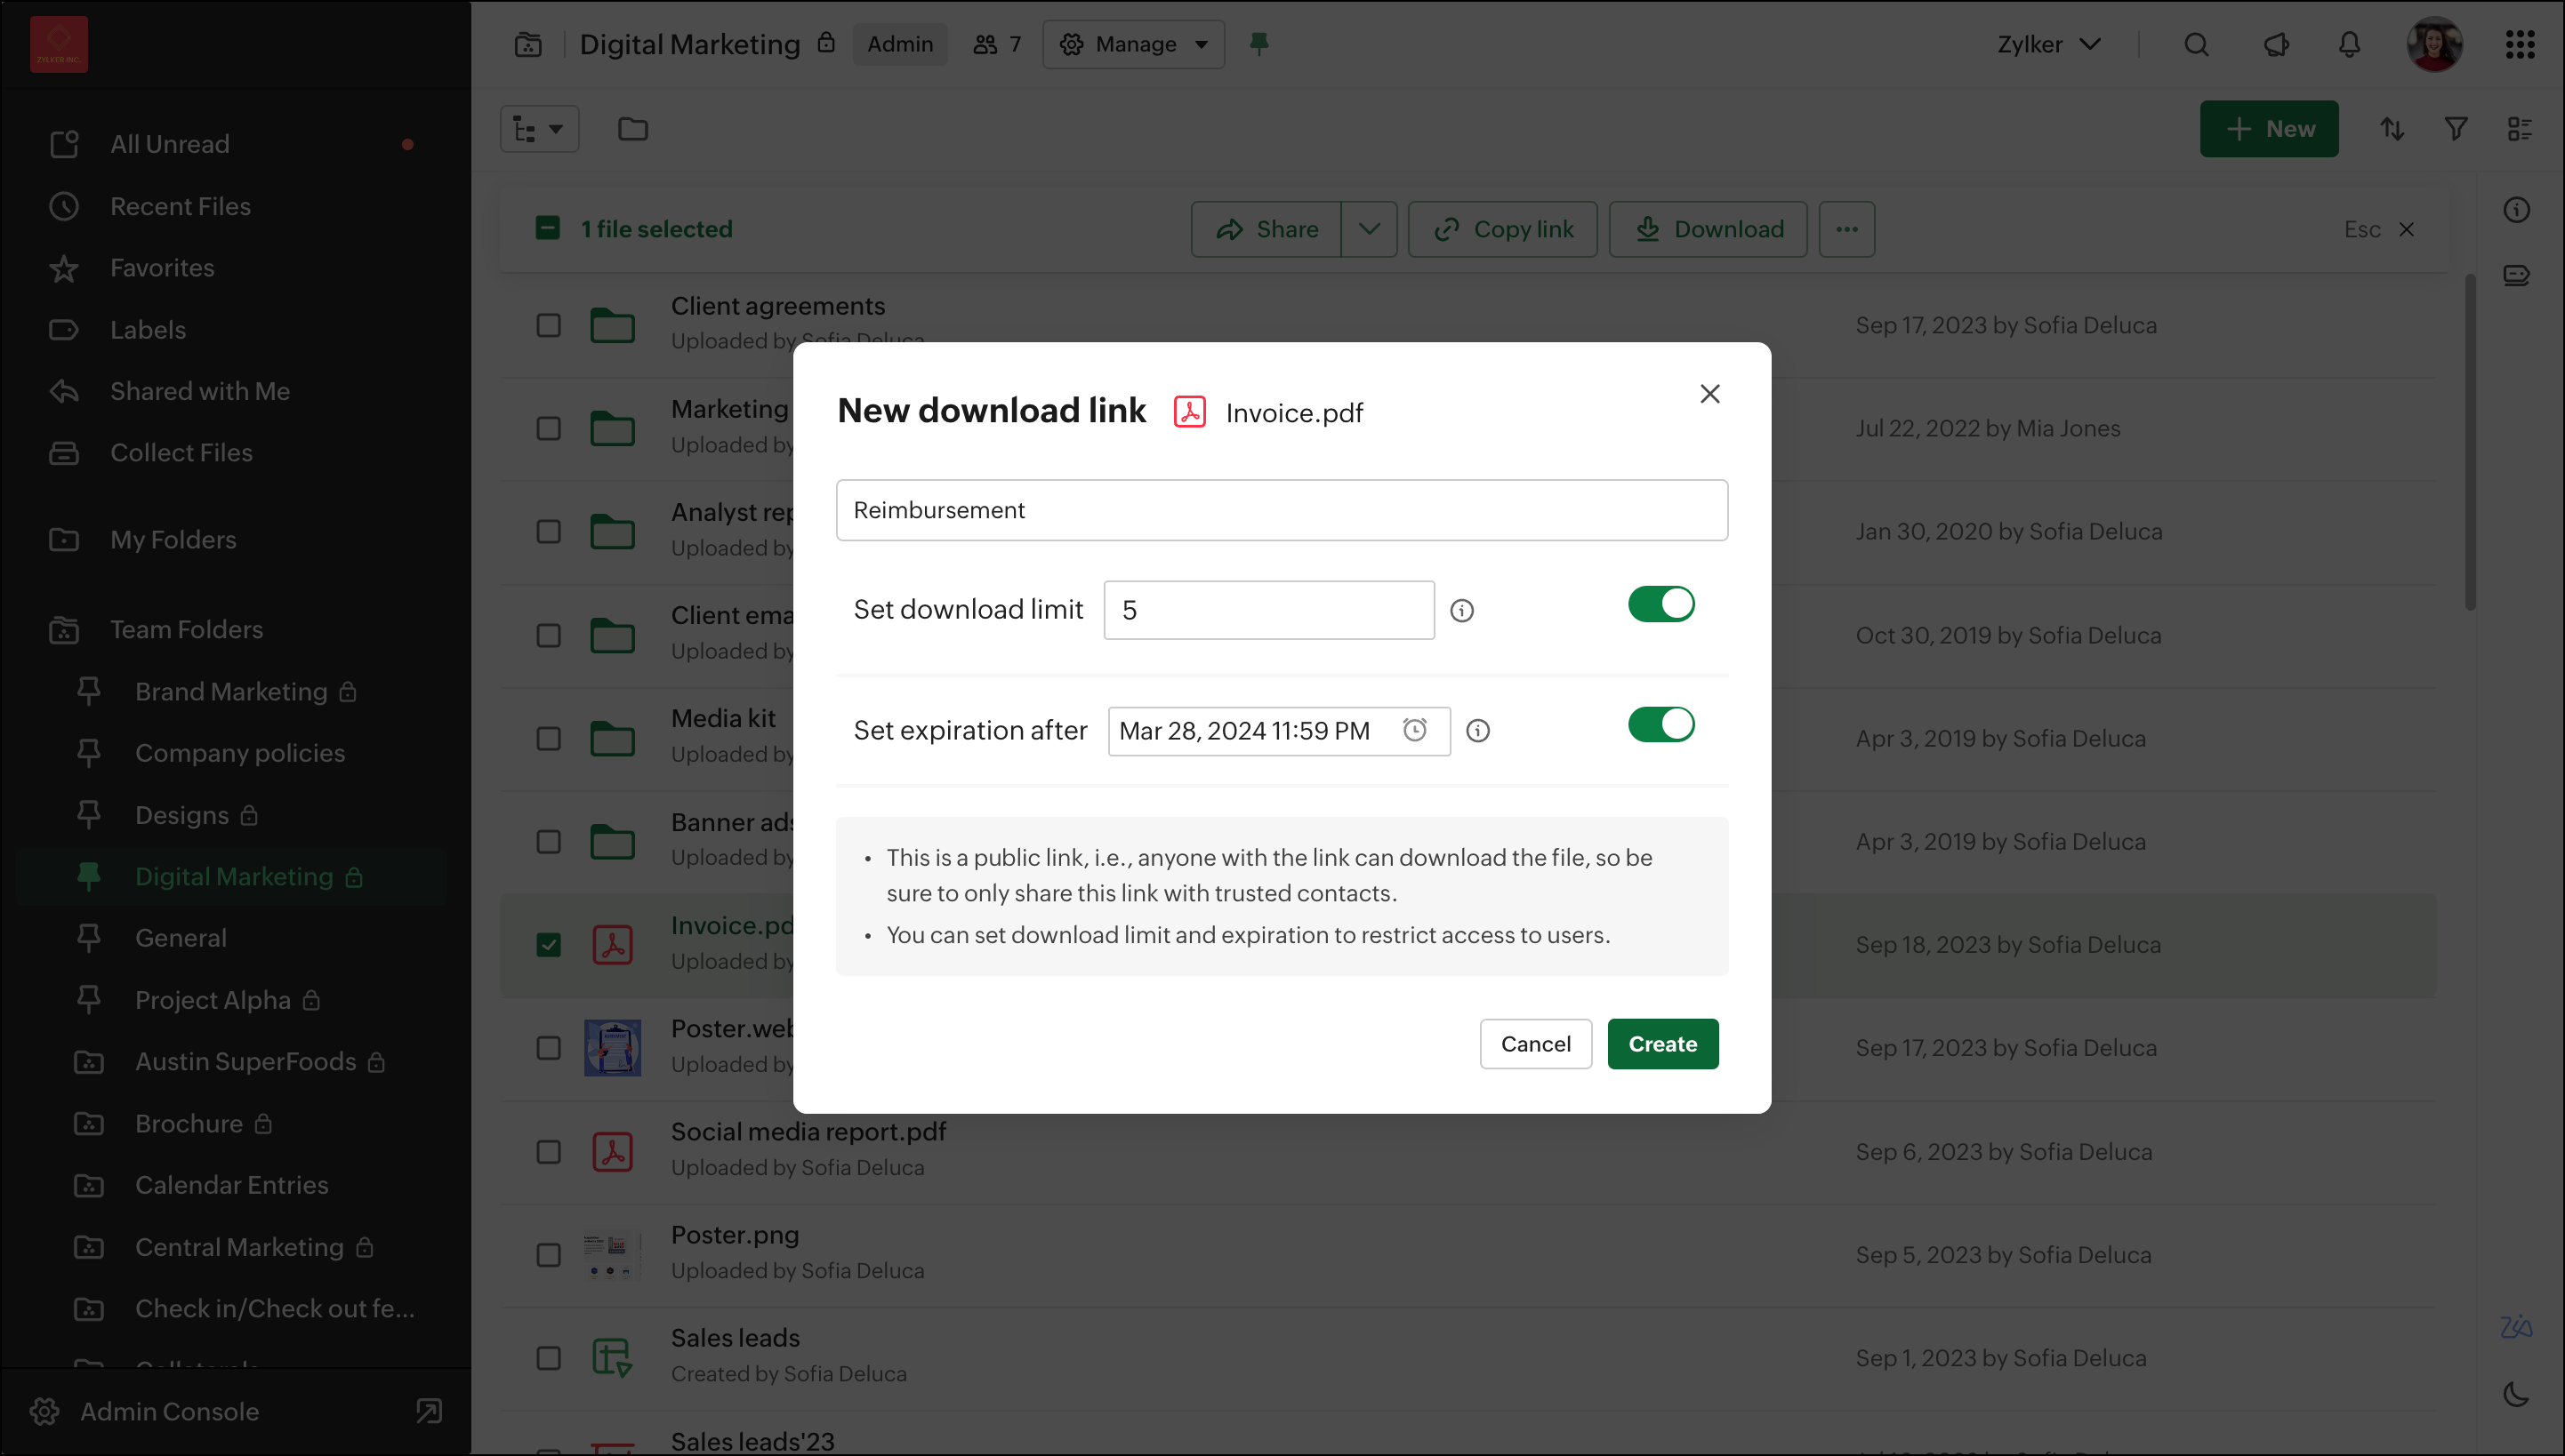Click the announcements megaphone icon

[2275, 44]
